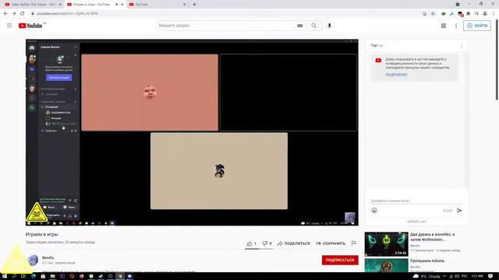The image size is (499, 280).
Task: Click ПОДРОБНЕЕ link in chat notice
Action: click(396, 75)
